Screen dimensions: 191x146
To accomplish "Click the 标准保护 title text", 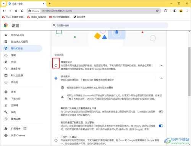I will pos(65,76).
